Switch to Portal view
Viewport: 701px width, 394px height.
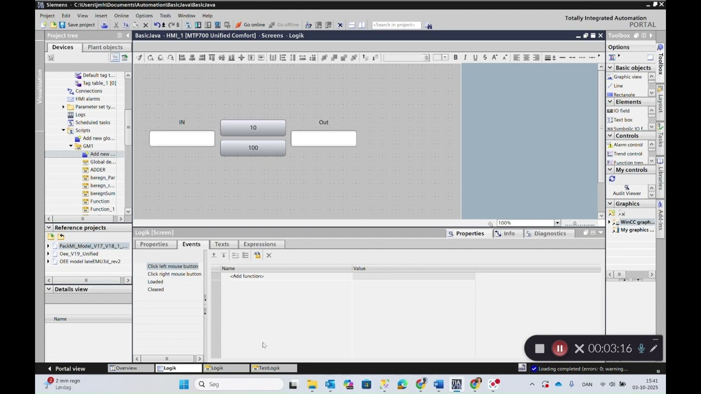pos(66,369)
